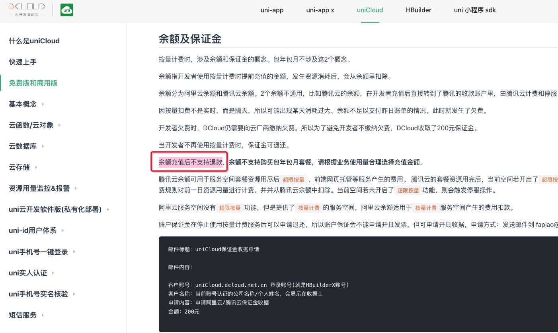This screenshot has height=333, width=558.
Task: Expand the arrow next to 短信服务
Action: tap(43, 315)
